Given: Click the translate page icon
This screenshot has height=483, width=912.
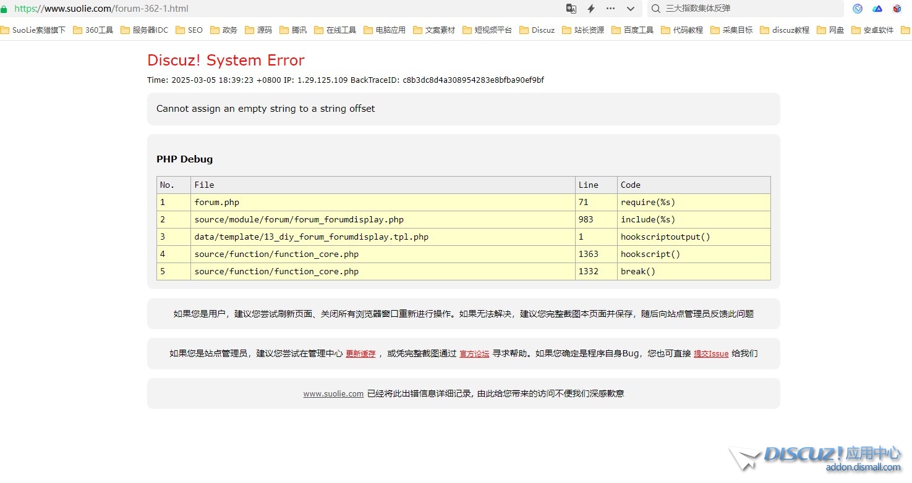Looking at the screenshot, I should point(571,9).
